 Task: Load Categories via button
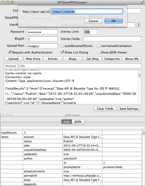[x=112, y=59]
